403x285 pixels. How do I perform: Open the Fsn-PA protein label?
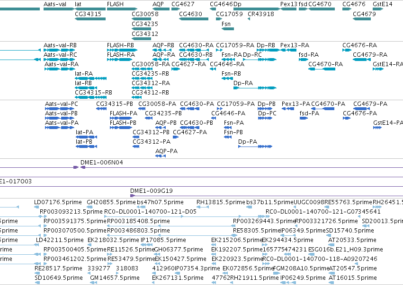(234, 123)
